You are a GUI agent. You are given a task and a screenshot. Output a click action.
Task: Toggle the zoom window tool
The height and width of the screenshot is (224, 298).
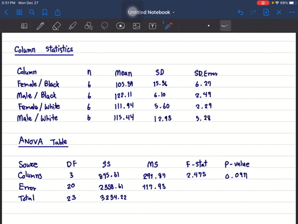click(24, 26)
